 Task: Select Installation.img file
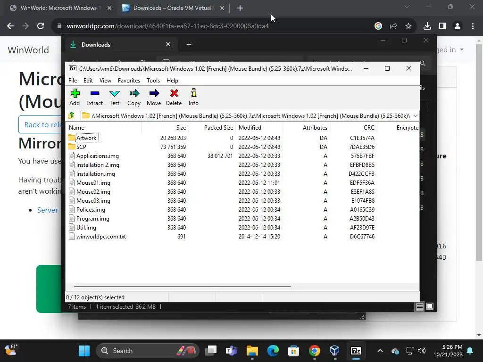tap(95, 173)
